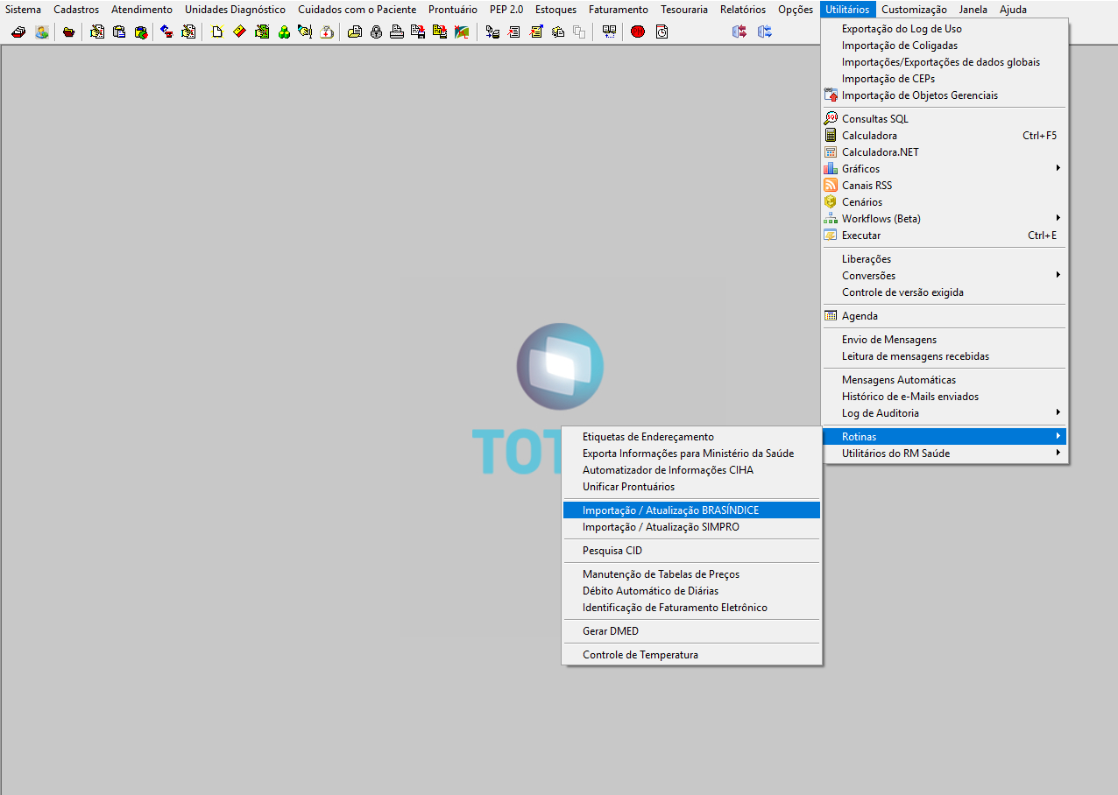Click the user with green arrow icon
The image size is (1118, 795).
pos(41,32)
